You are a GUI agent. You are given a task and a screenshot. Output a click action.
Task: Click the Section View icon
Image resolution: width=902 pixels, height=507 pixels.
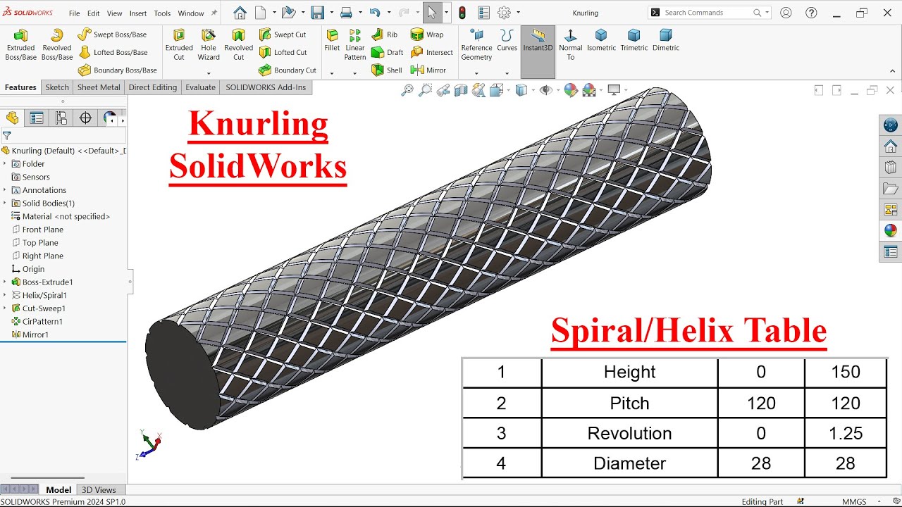[x=461, y=90]
